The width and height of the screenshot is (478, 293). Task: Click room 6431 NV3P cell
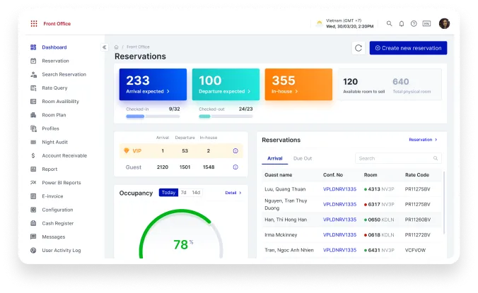pos(379,250)
